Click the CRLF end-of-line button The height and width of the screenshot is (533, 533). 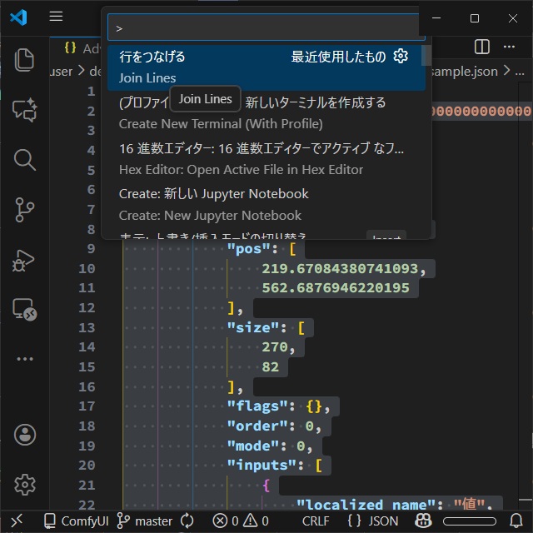click(x=316, y=521)
